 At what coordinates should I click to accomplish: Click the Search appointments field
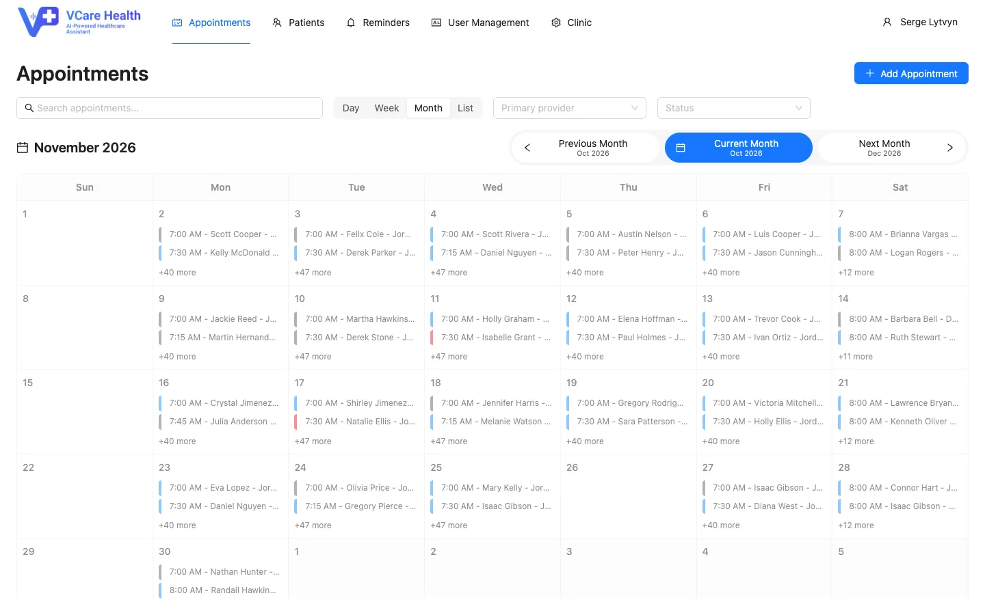pos(170,108)
